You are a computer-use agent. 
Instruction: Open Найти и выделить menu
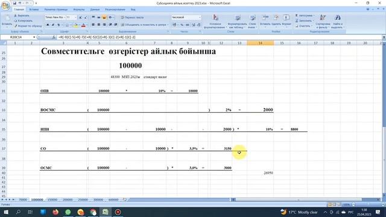[x=338, y=22]
